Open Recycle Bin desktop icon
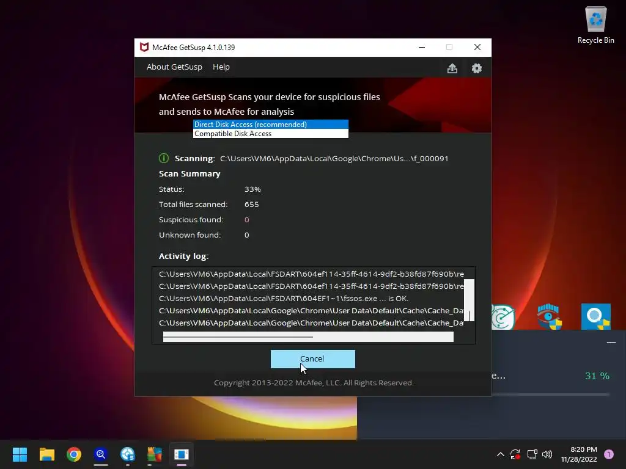This screenshot has width=626, height=469. [x=595, y=25]
